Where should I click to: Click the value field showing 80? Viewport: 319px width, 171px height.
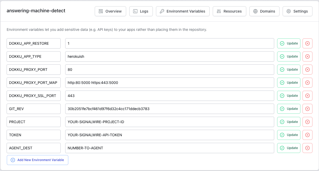[170, 70]
